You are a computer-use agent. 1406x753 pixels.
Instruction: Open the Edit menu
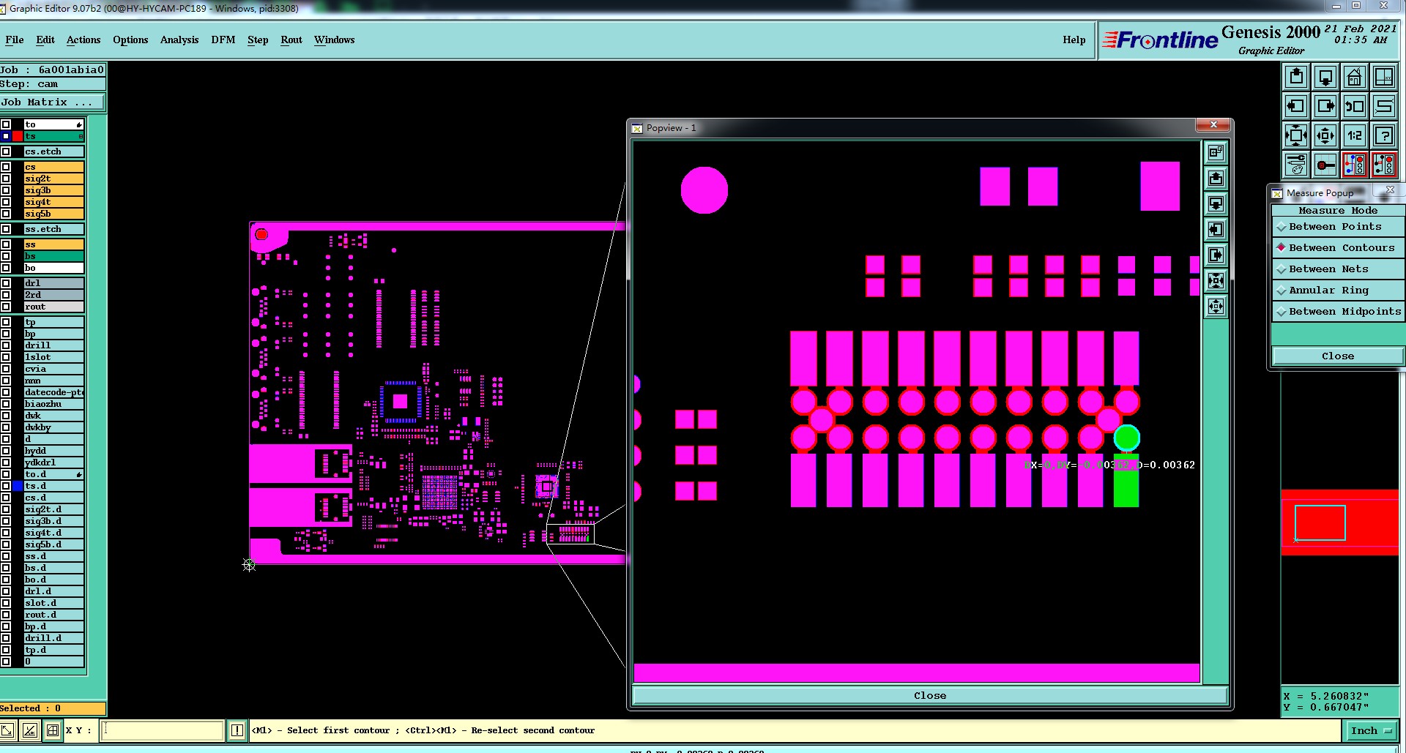point(45,40)
